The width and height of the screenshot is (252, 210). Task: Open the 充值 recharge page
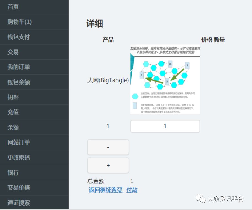click(x=13, y=112)
